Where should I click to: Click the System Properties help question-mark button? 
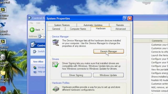pos(125,19)
